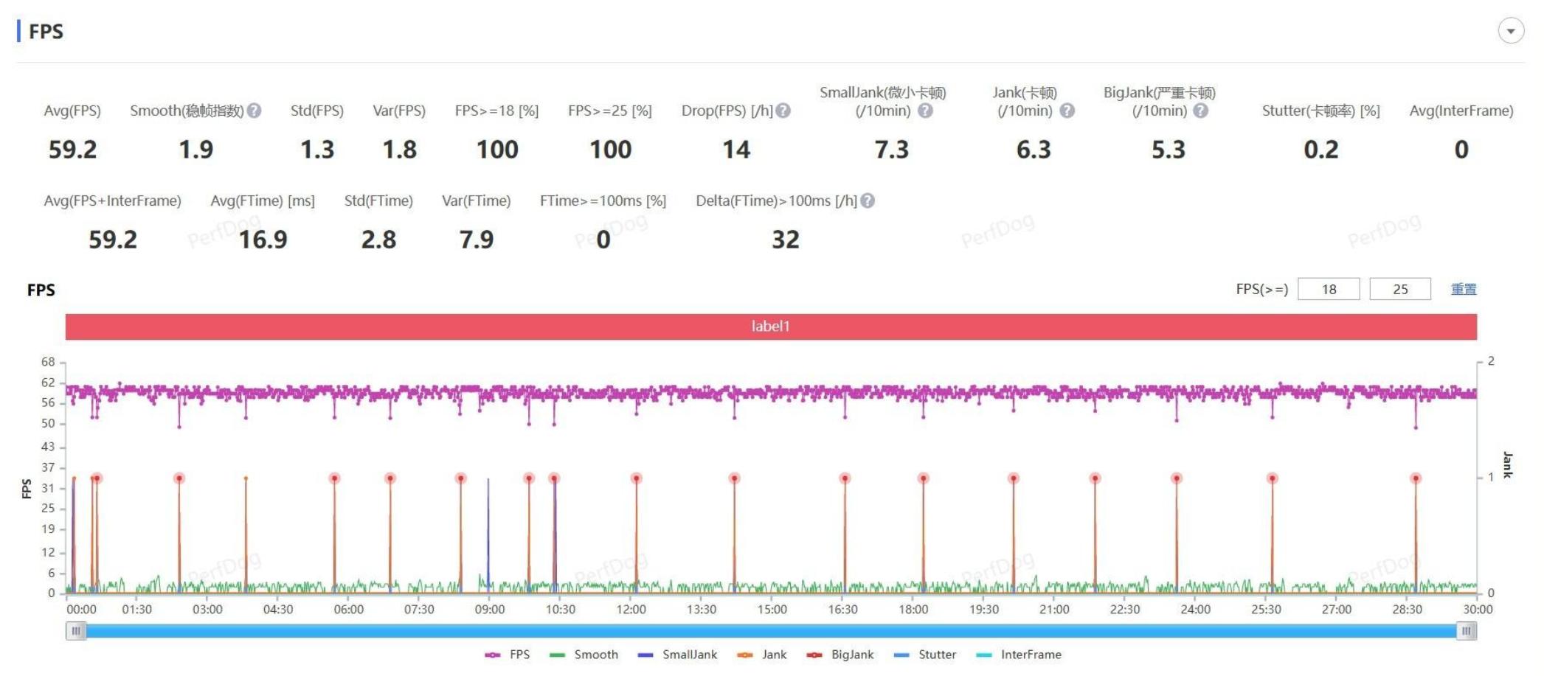Toggle InterFrame series in legend

tap(1019, 655)
